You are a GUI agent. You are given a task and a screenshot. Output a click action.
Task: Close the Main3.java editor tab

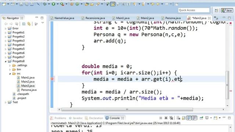pos(209,18)
